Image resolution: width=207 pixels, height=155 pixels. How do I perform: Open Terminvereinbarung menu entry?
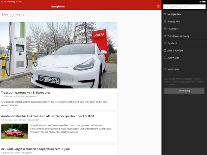(184, 36)
